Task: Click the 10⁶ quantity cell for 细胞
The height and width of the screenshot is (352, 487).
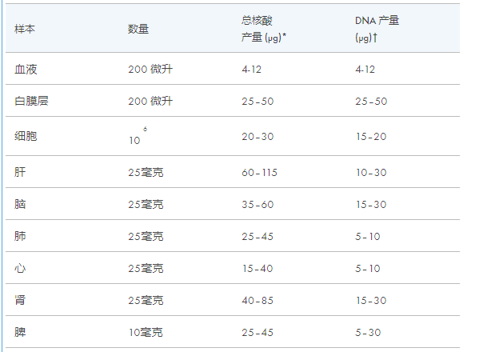Action: coord(138,136)
